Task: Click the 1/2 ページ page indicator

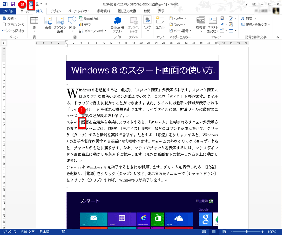Action: (x=9, y=232)
